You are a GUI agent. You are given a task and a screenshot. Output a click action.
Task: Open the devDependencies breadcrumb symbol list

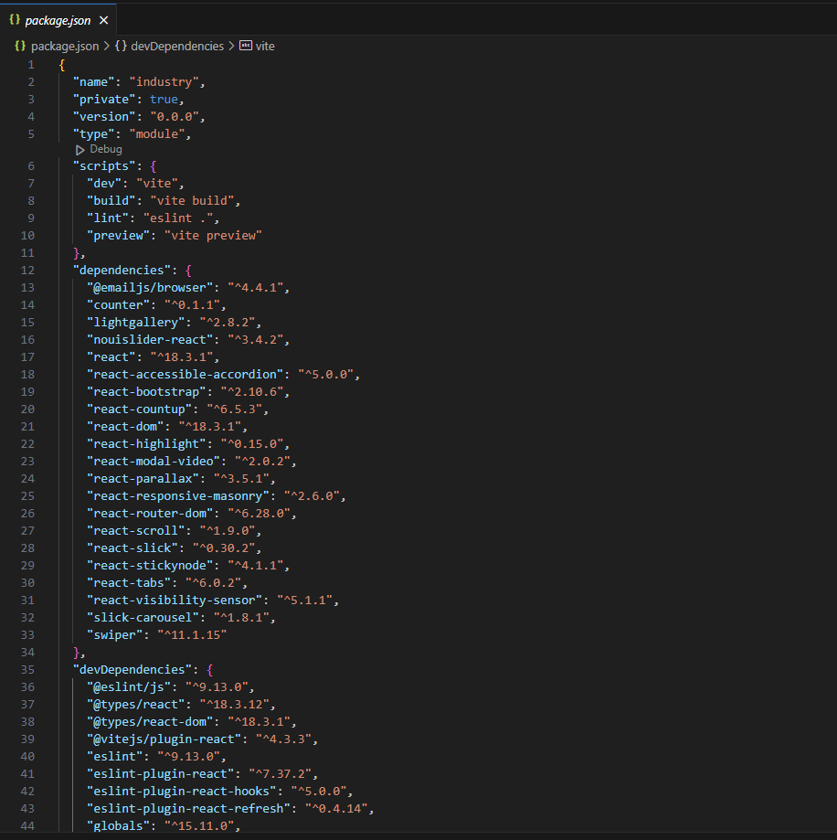tap(177, 46)
